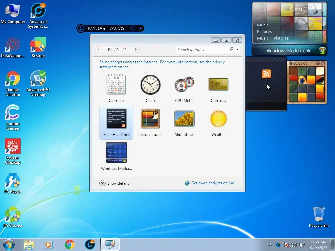335x251 pixels.
Task: Click the Desktop Gadget Gallery taskbar button
Action: 110,244
